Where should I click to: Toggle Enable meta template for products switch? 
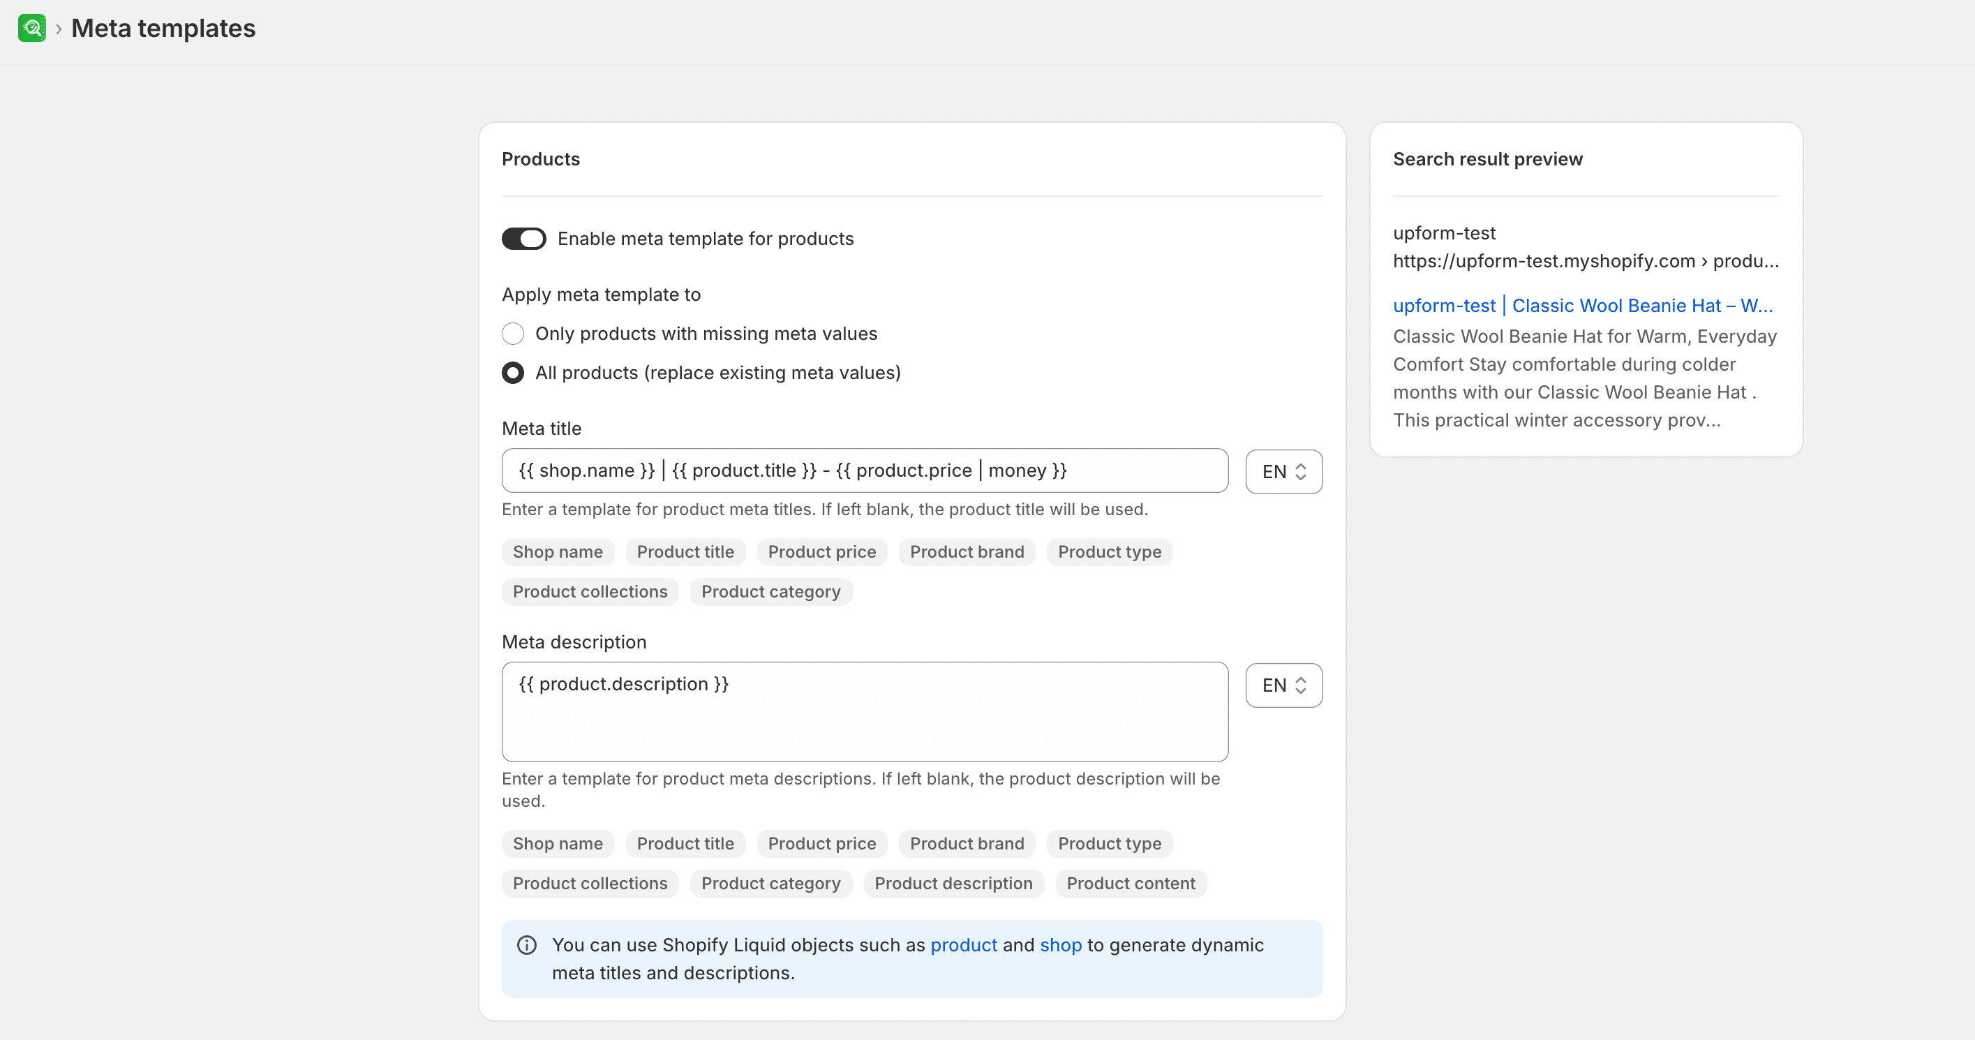523,239
